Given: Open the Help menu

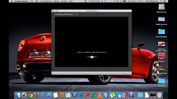Looking at the screenshot, I should point(71,1).
